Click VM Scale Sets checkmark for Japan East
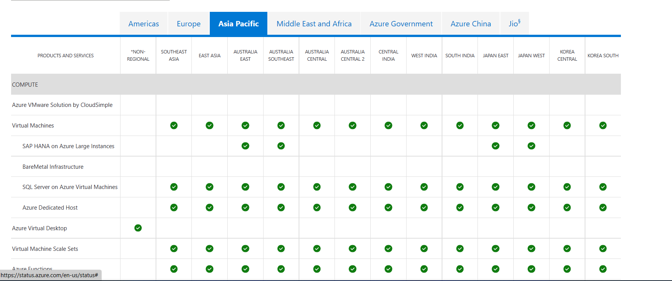This screenshot has width=672, height=281. point(495,249)
